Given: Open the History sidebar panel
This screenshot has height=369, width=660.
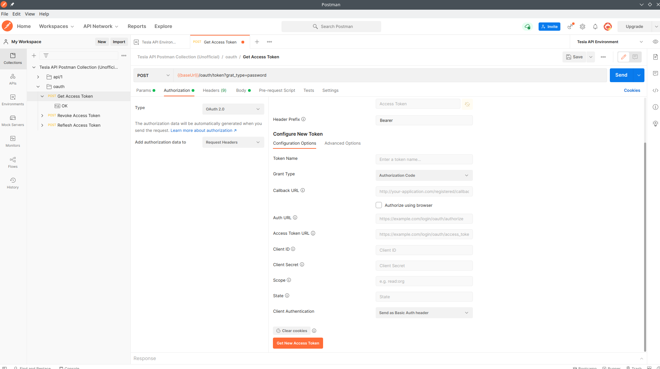Looking at the screenshot, I should click(13, 183).
